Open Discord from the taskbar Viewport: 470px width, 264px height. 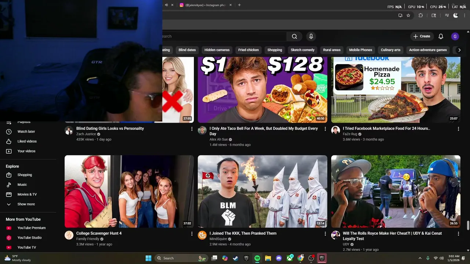click(279, 258)
